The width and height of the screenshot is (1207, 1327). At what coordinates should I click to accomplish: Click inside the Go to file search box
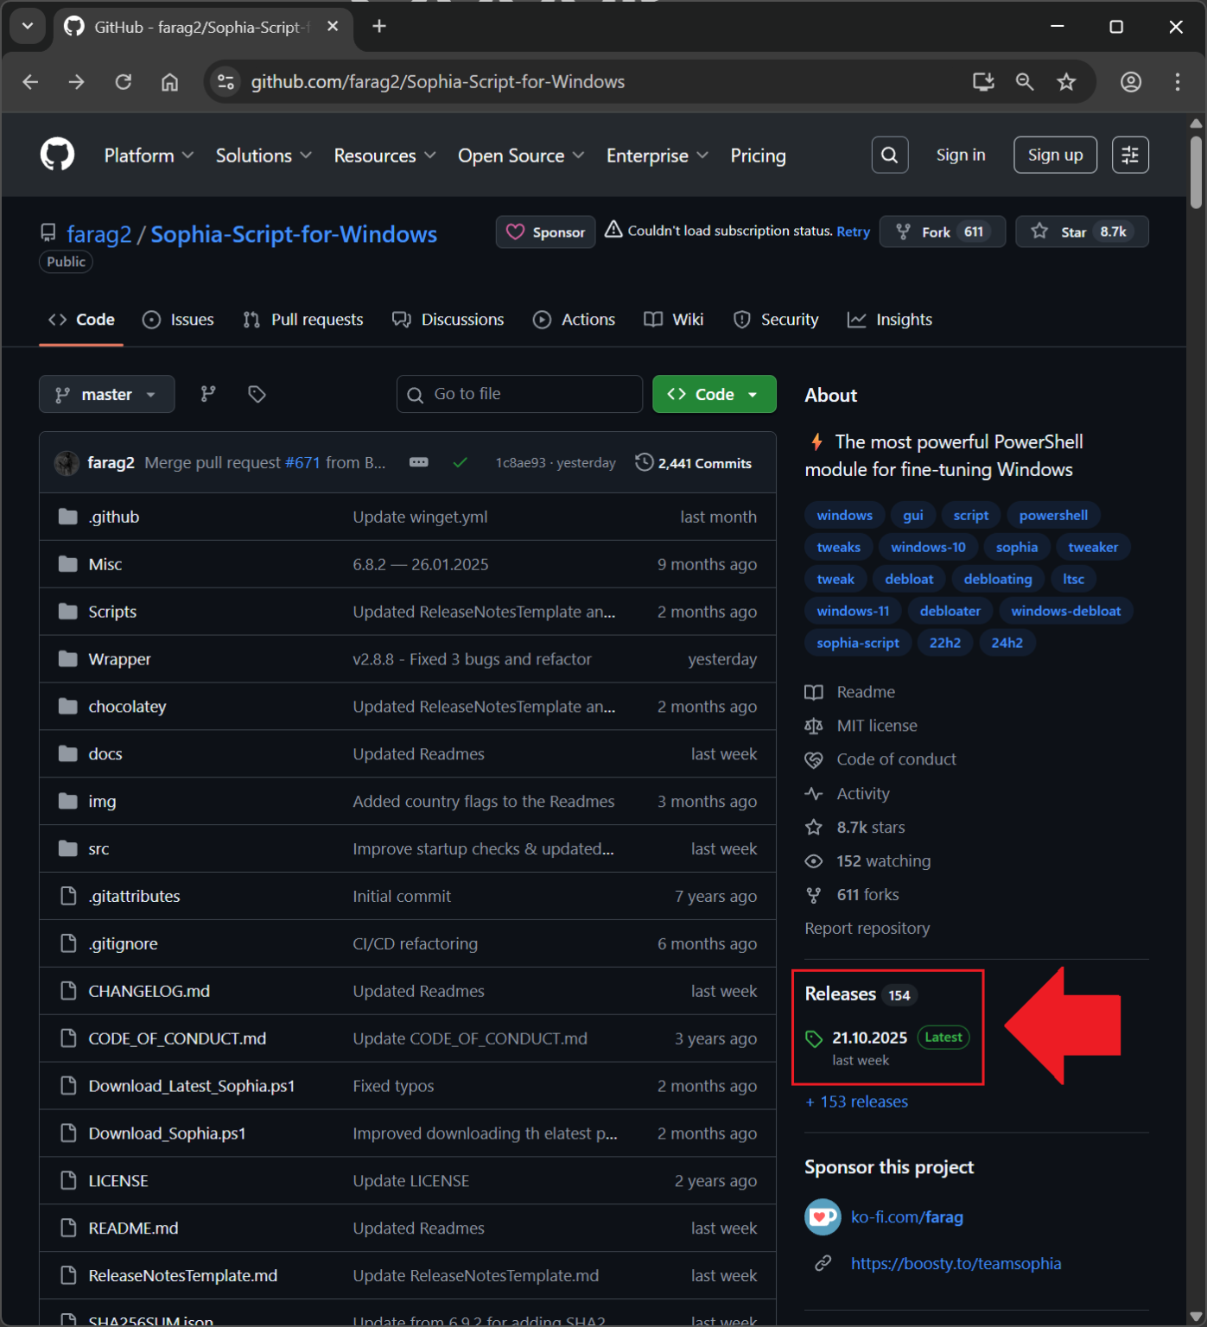click(x=518, y=394)
